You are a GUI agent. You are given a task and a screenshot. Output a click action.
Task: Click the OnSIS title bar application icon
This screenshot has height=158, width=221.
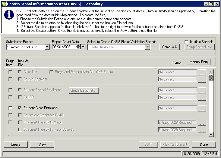click(4, 4)
